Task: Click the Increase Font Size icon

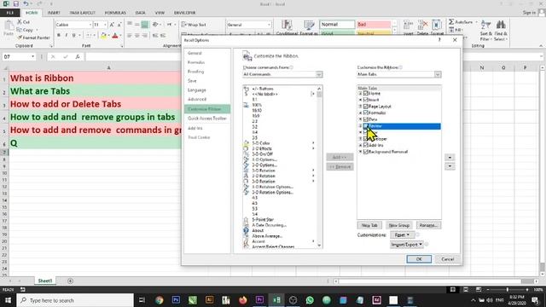Action: pyautogui.click(x=112, y=25)
